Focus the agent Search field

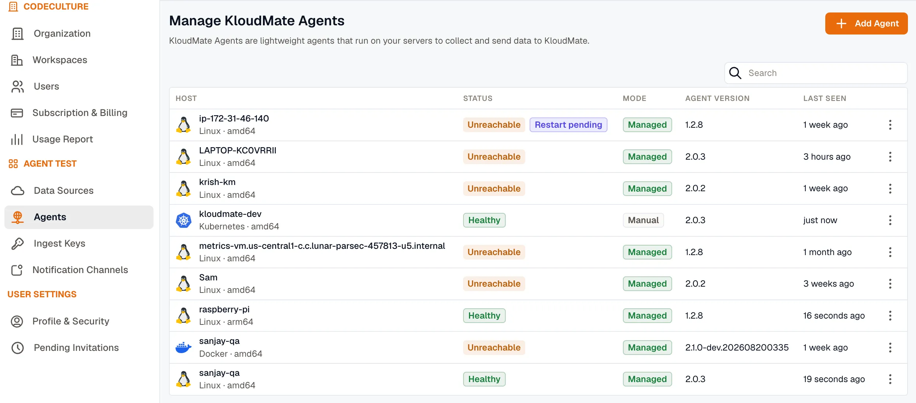[x=816, y=73]
